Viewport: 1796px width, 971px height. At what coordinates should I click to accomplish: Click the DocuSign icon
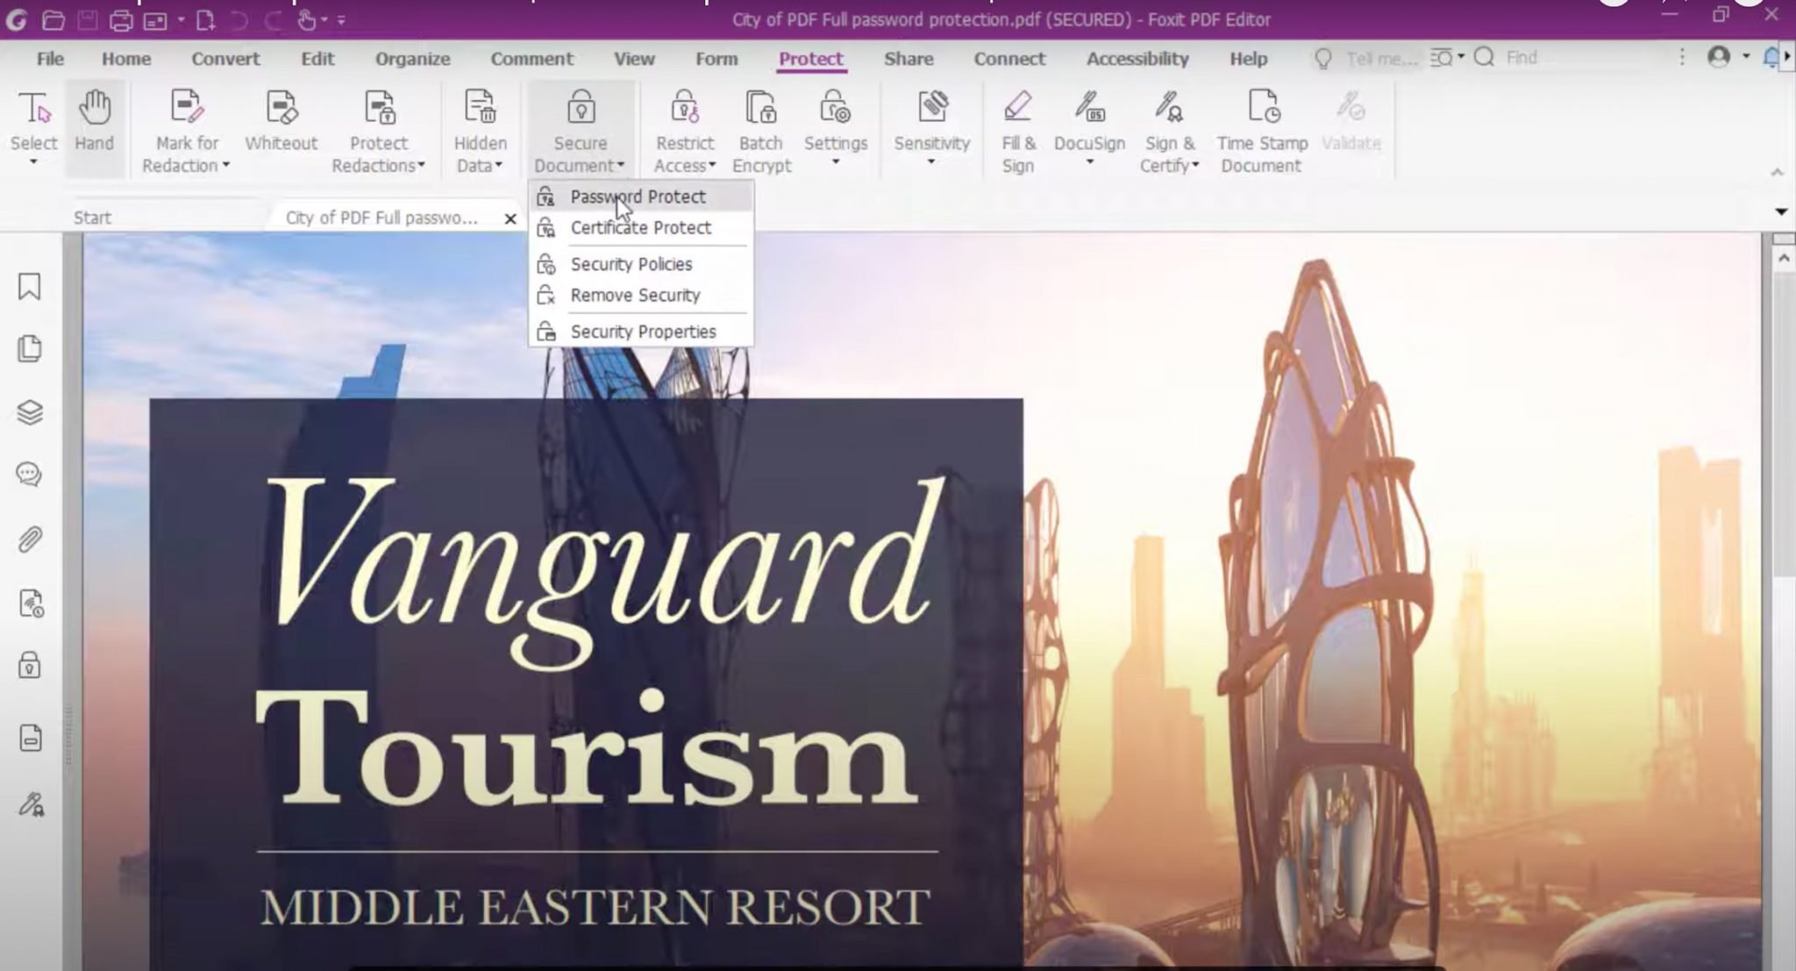(x=1089, y=114)
